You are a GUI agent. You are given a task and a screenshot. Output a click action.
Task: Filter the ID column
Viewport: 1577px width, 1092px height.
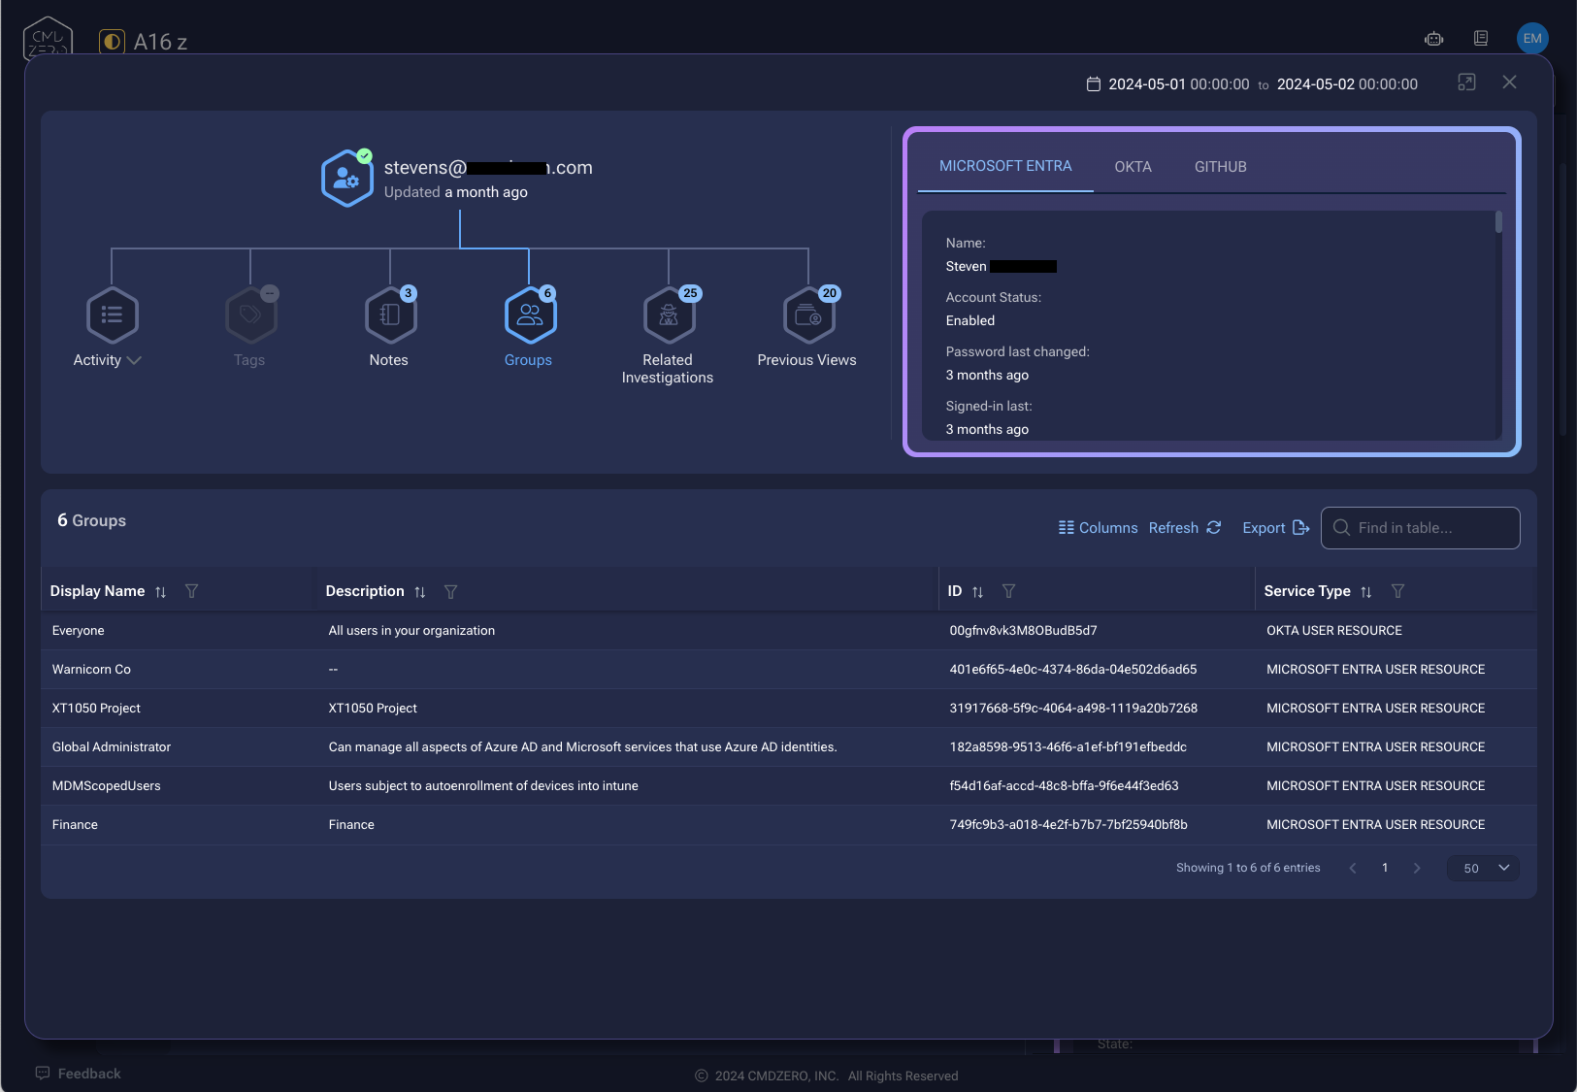(1008, 591)
